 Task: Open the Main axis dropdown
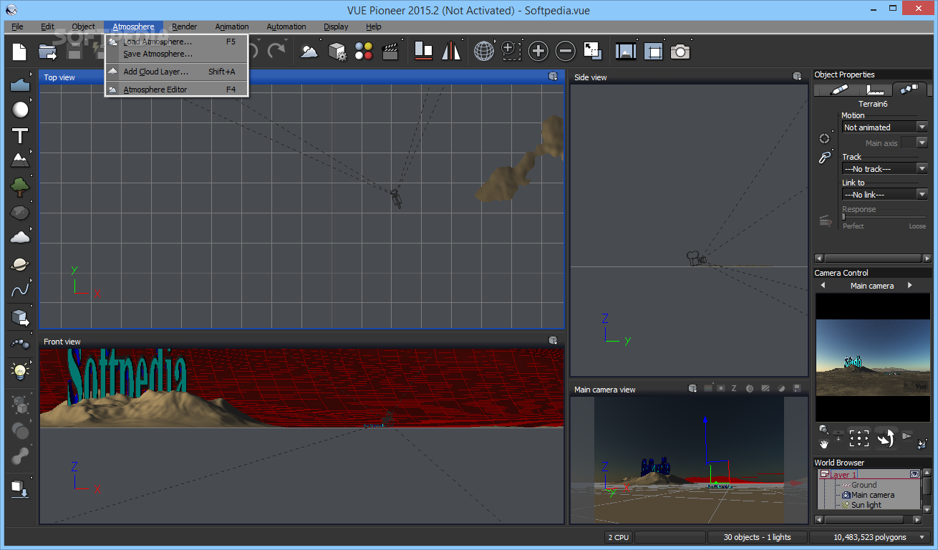[x=914, y=143]
